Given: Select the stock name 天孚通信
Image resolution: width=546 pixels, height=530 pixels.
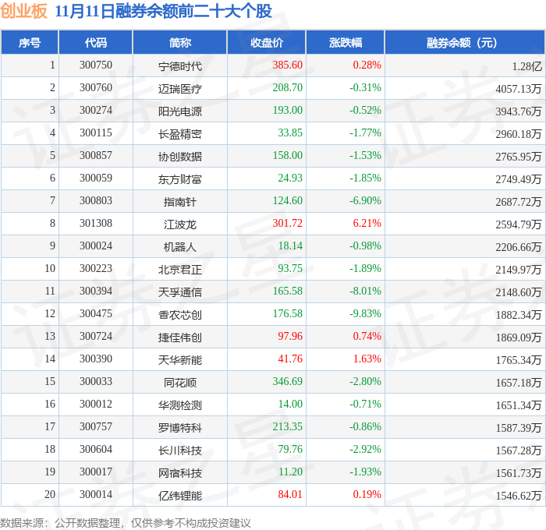Looking at the screenshot, I should point(180,292).
